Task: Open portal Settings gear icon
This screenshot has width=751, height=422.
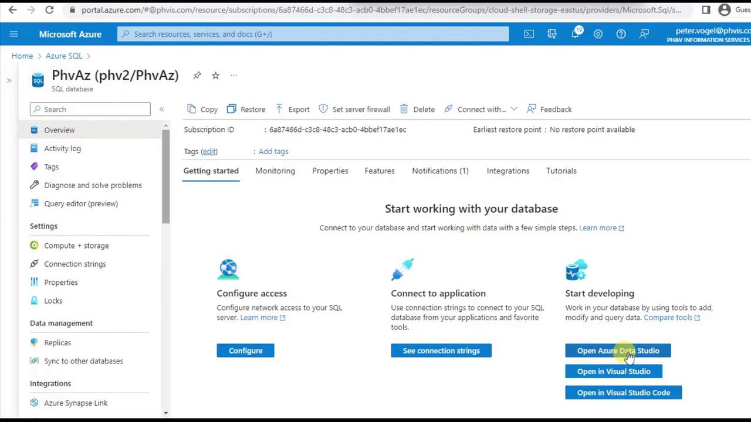Action: (598, 34)
